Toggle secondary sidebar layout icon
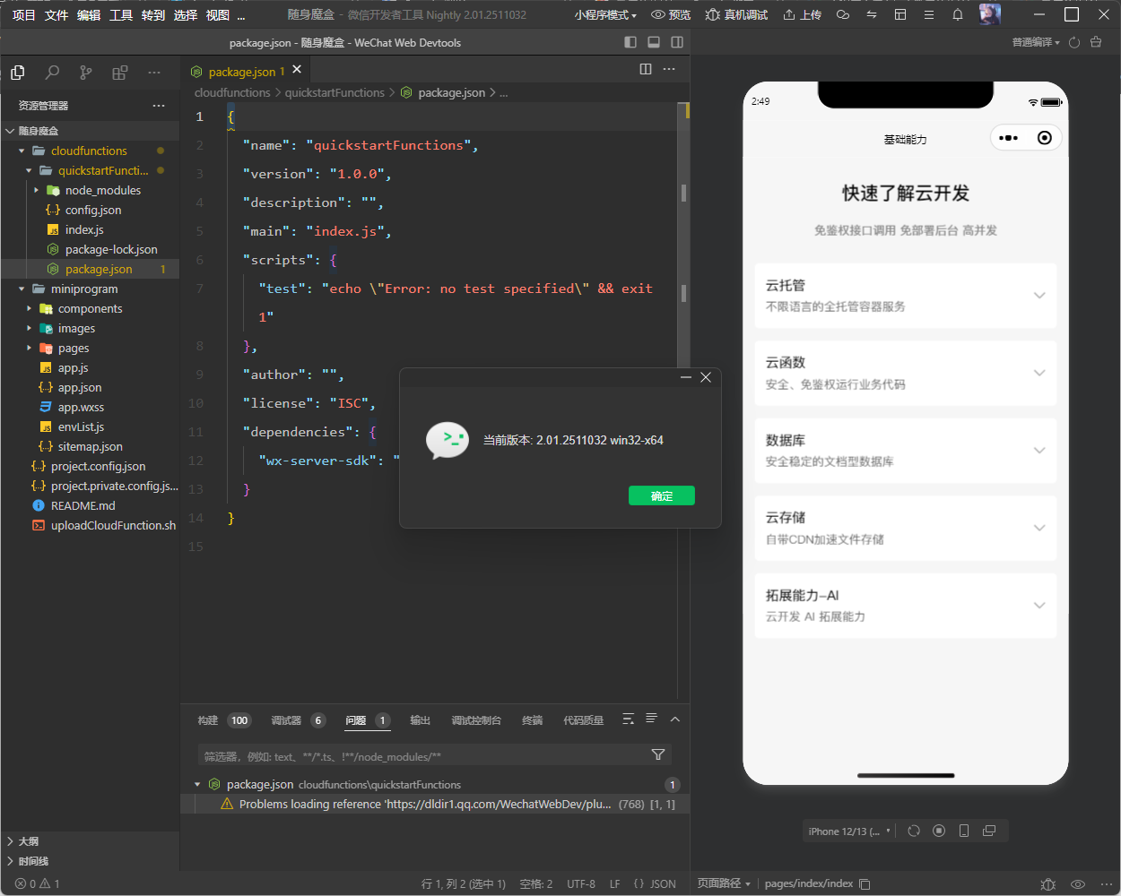1121x896 pixels. click(x=677, y=42)
